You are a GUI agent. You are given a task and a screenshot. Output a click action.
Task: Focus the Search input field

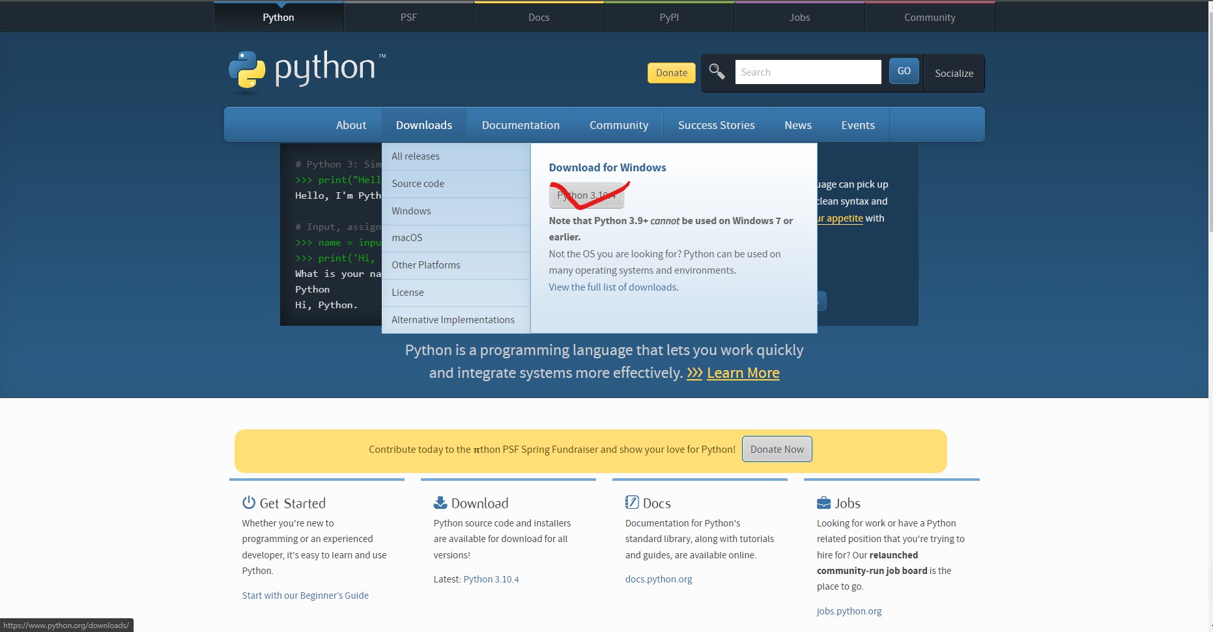(808, 72)
